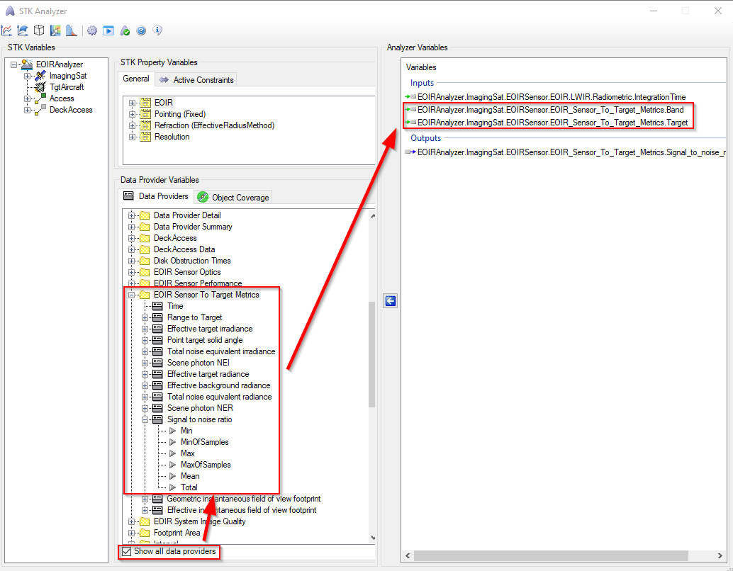Expand the EOIR property group
Viewport: 733px width, 571px height.
(133, 102)
